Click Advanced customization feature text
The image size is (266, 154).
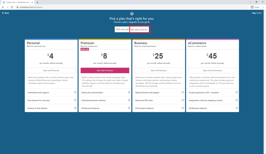(x=92, y=93)
